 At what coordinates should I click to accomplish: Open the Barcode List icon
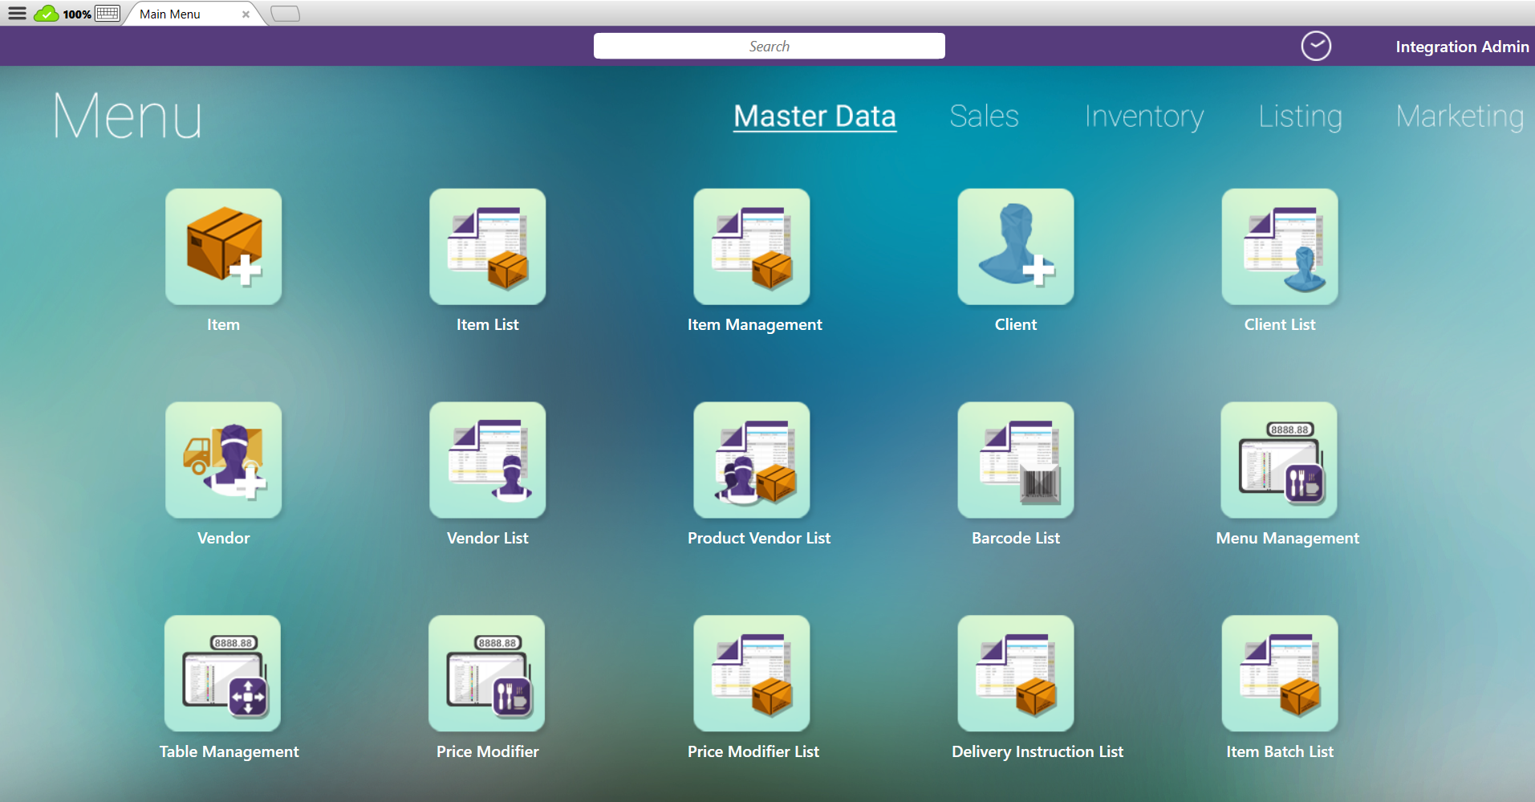tap(1016, 460)
